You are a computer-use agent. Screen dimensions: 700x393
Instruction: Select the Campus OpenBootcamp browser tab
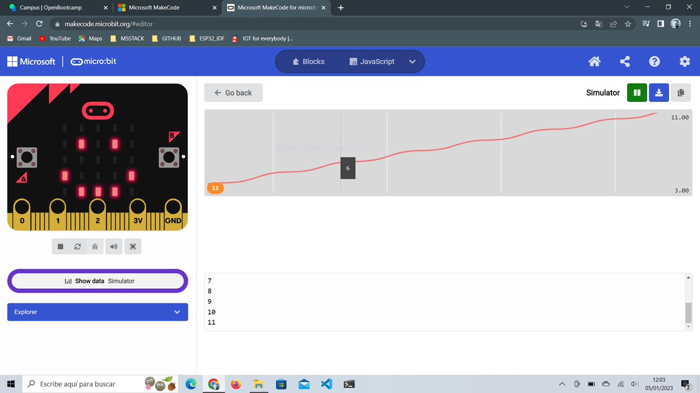click(x=52, y=8)
